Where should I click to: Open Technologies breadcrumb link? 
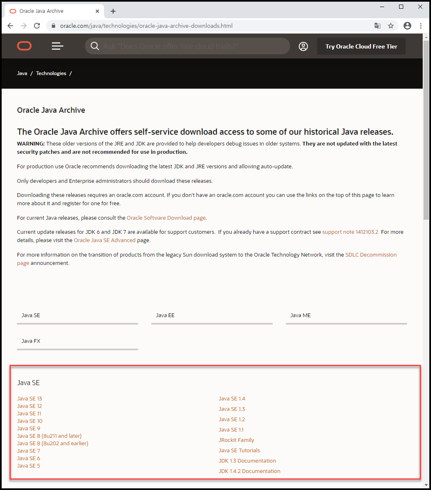(51, 73)
